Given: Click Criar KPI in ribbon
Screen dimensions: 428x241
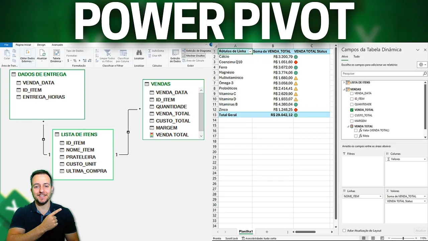Looking at the screenshot, I should click(154, 56).
